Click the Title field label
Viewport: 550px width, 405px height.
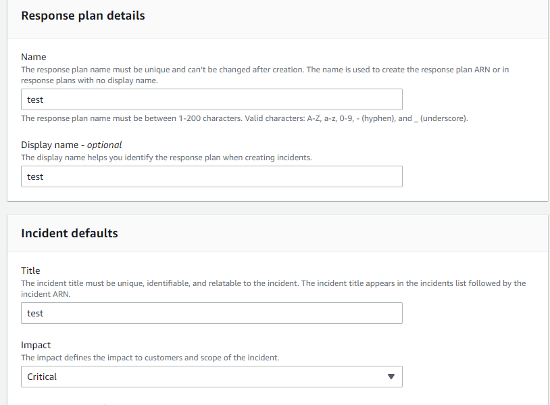click(30, 270)
